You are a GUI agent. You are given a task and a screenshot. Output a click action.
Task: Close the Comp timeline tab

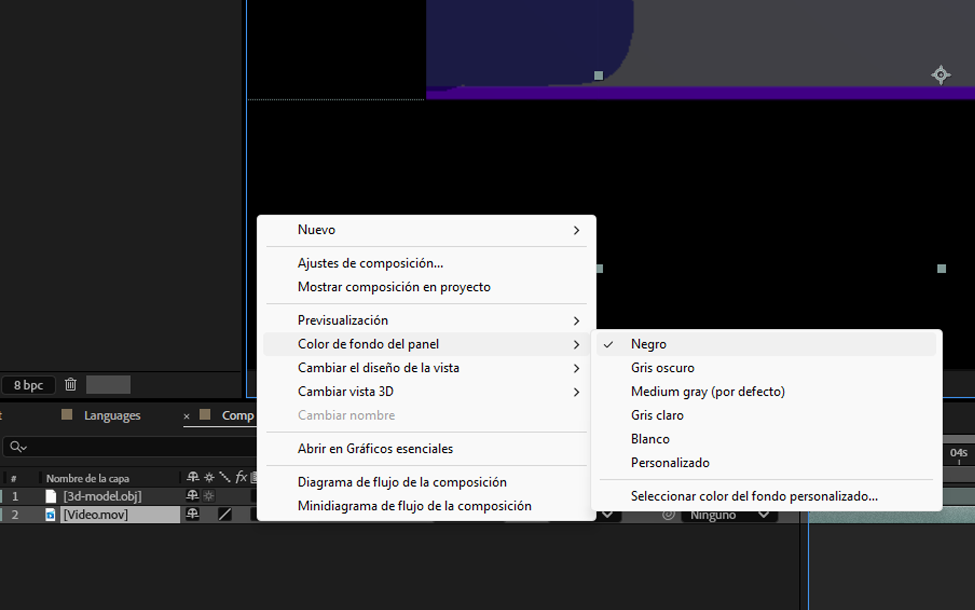click(x=186, y=416)
